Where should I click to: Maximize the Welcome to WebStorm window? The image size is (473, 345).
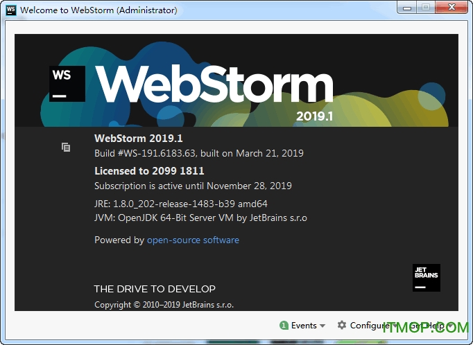[426, 8]
